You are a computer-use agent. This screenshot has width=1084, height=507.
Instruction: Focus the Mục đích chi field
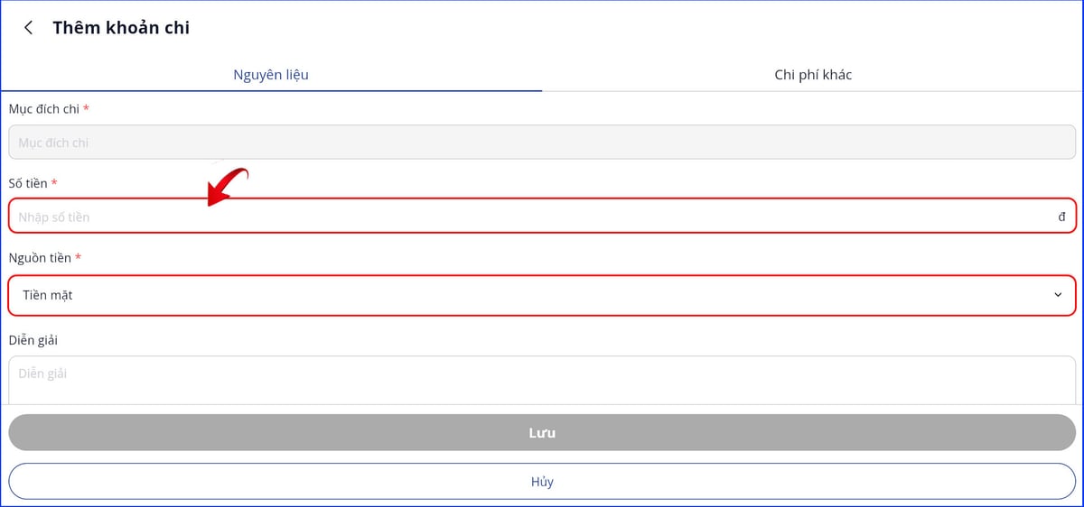[542, 143]
